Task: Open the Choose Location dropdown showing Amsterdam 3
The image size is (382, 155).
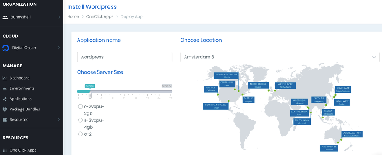Action: [x=280, y=57]
